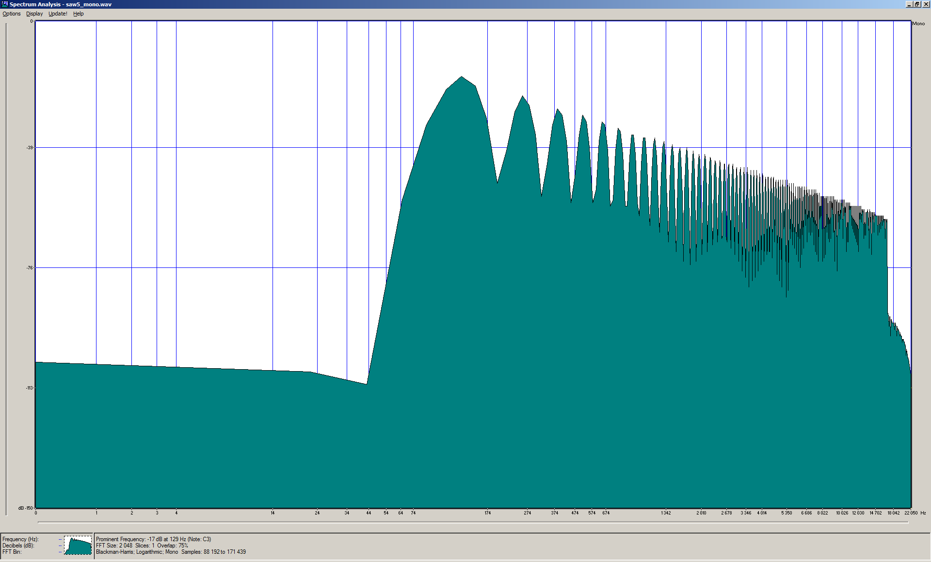Click the spectrum overview thumbnail
Image resolution: width=931 pixels, height=562 pixels.
tap(78, 546)
